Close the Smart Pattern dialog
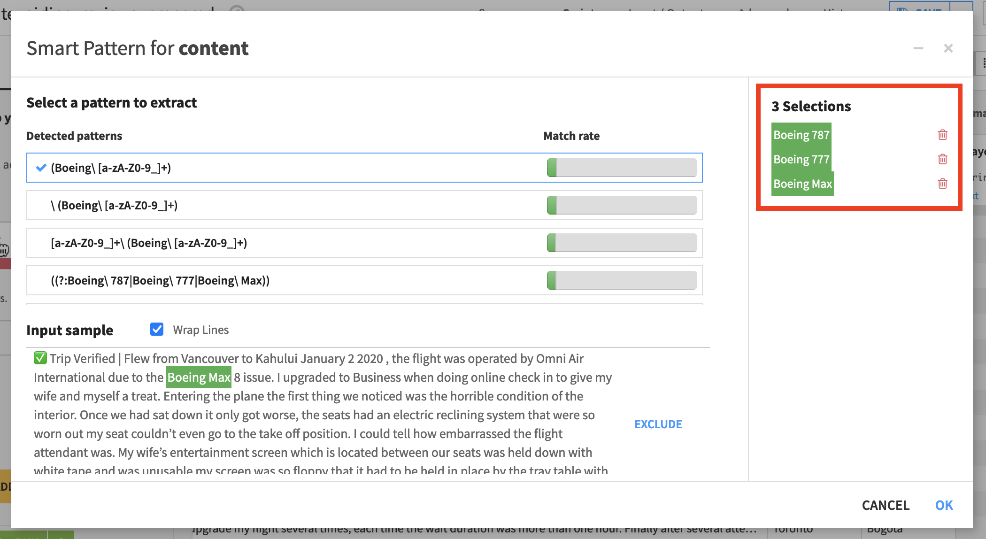The height and width of the screenshot is (539, 986). pos(948,48)
